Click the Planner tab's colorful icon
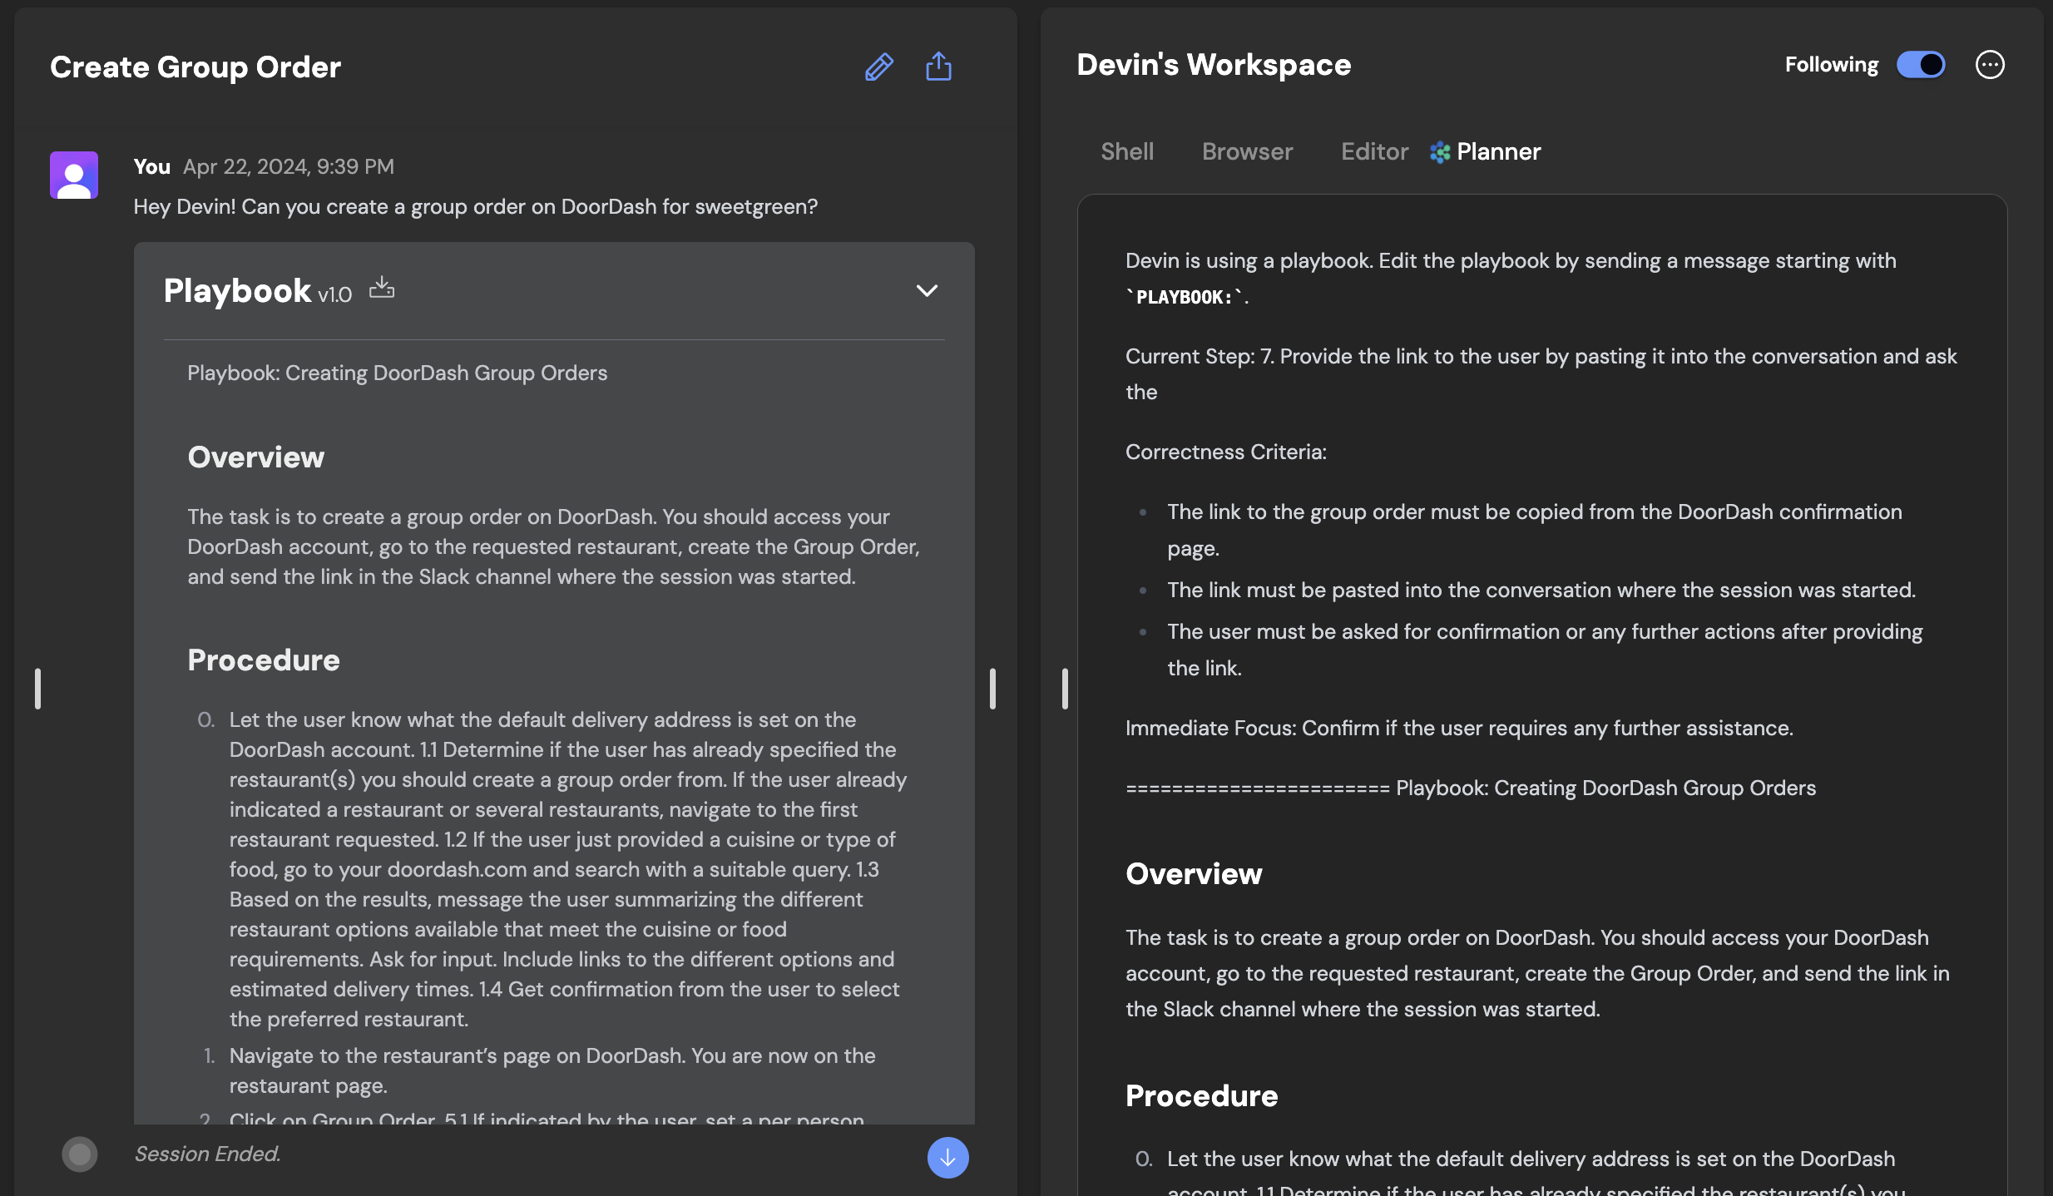The image size is (2053, 1196). click(x=1440, y=152)
